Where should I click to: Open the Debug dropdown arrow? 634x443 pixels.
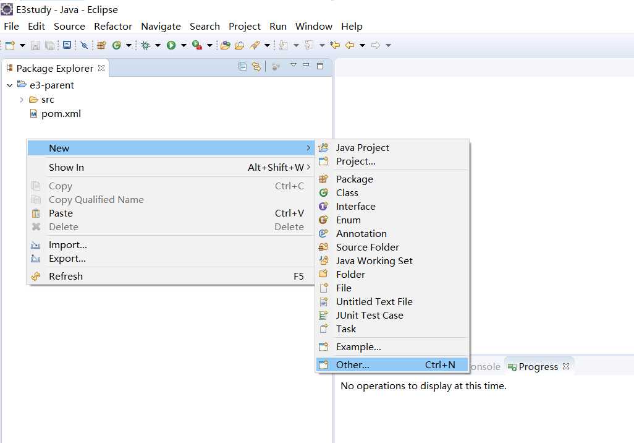(158, 45)
